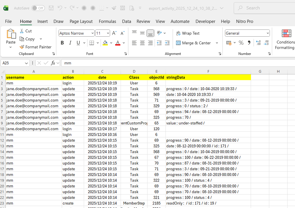This screenshot has width=295, height=208.
Task: Open the font name dropdown
Action: click(x=92, y=33)
